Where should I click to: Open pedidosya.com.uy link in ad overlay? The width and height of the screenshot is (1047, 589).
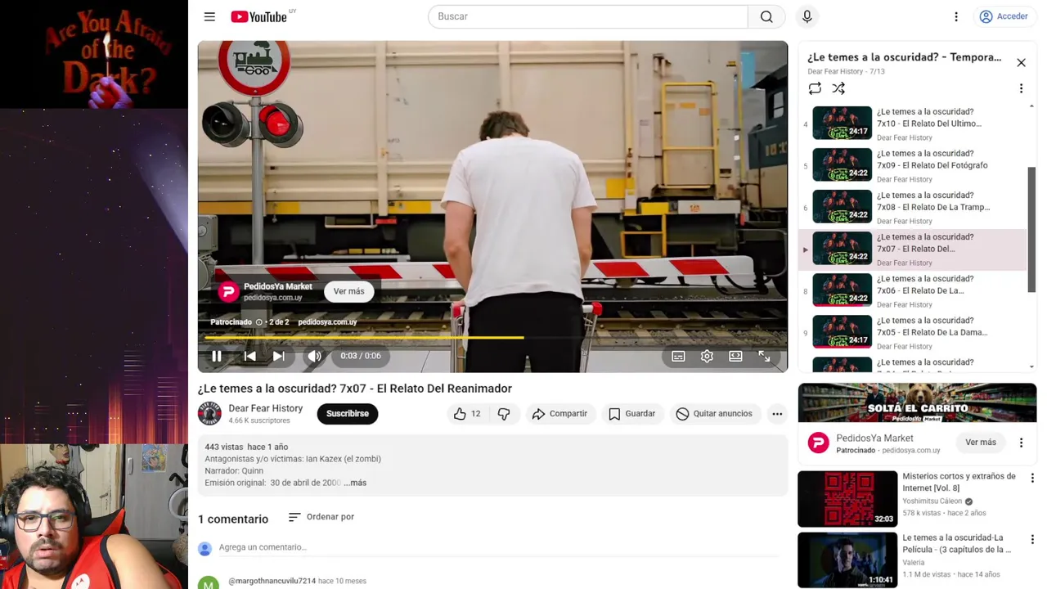click(x=327, y=322)
